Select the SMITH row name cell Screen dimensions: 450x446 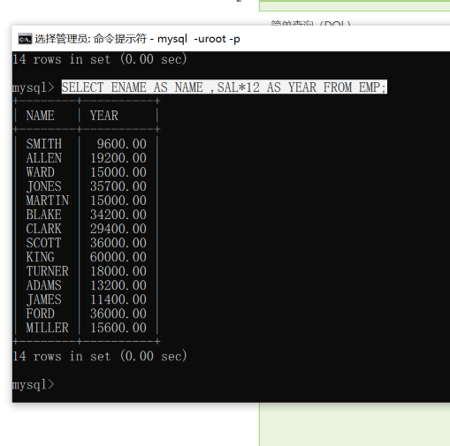tap(44, 144)
